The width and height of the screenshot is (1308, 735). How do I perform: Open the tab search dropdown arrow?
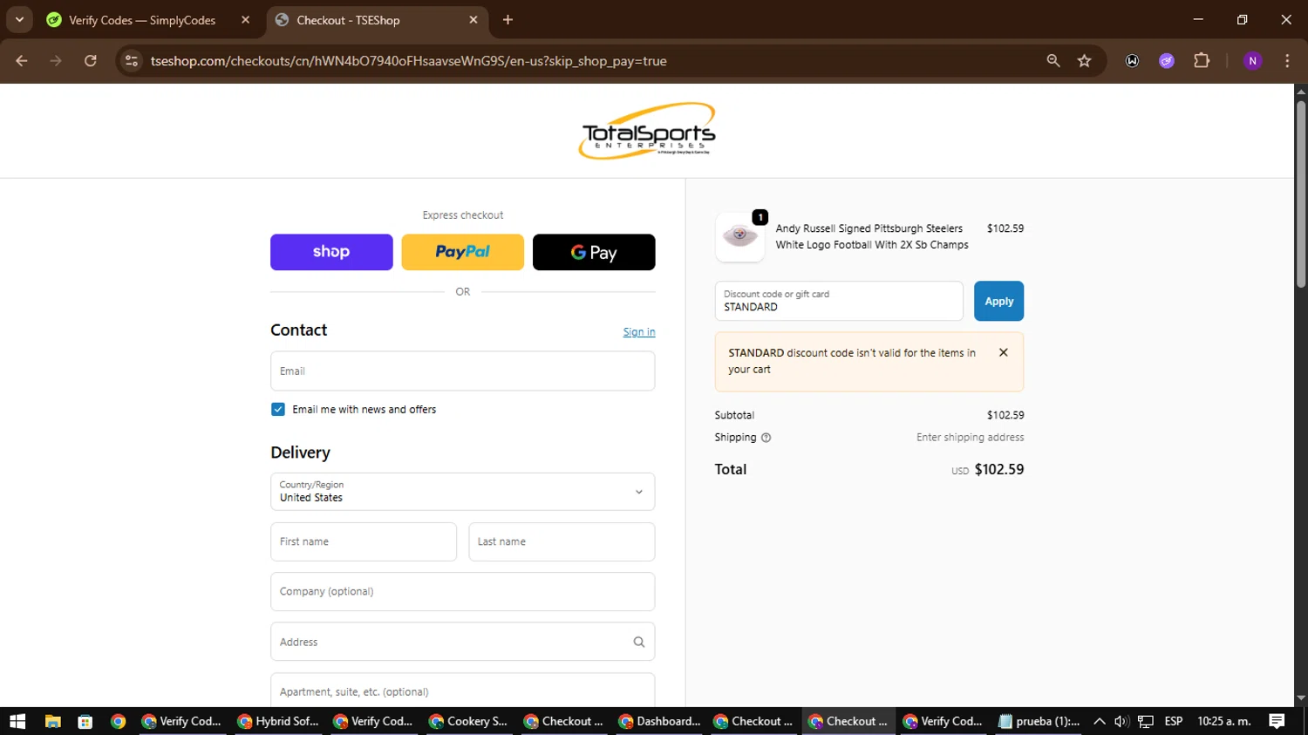point(19,20)
